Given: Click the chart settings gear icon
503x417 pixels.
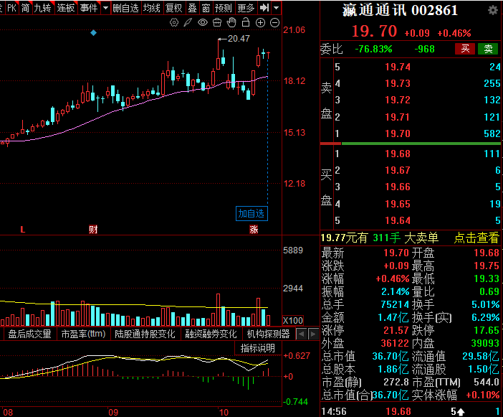Looking at the screenshot, I should pyautogui.click(x=173, y=23).
